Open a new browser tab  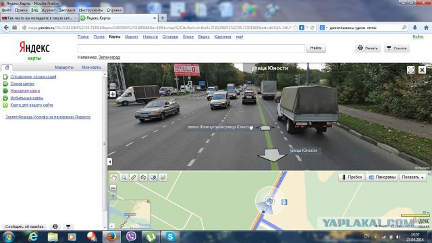click(x=163, y=18)
